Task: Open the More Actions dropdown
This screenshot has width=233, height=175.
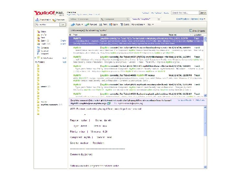Action: click(138, 25)
